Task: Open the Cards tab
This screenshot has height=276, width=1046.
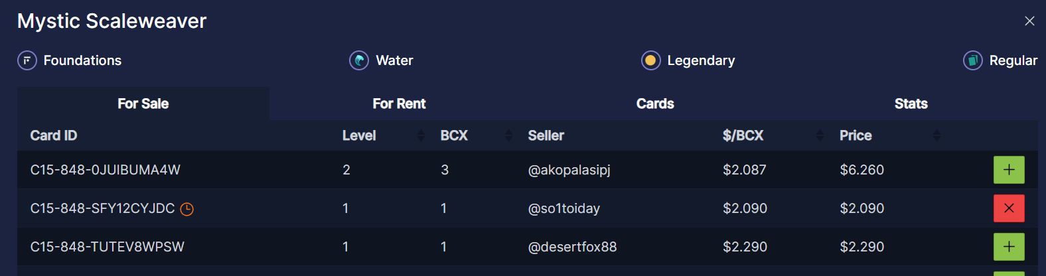Action: (x=655, y=104)
